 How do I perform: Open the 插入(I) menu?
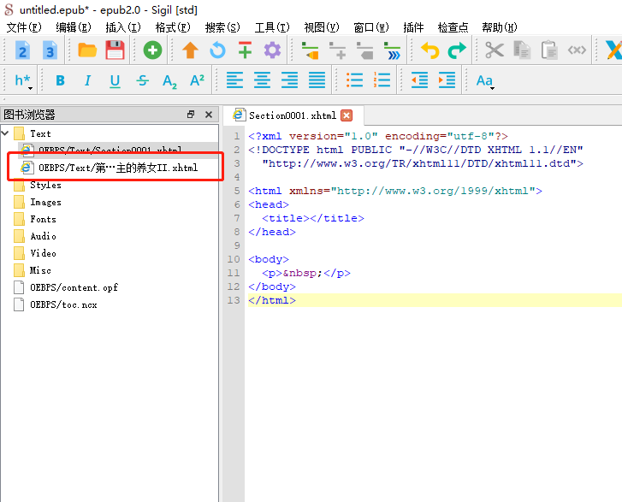click(123, 27)
